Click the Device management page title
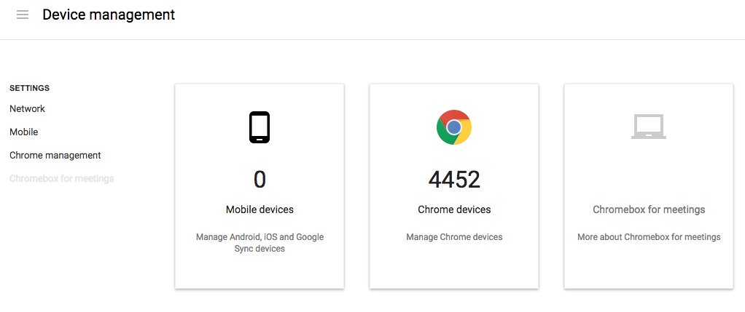The height and width of the screenshot is (312, 745). [x=109, y=15]
